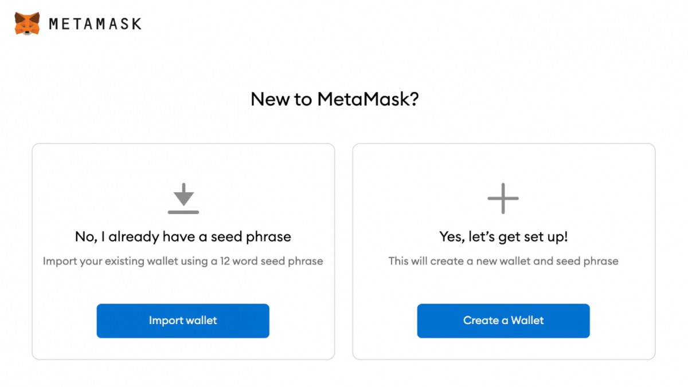Click the download arrow import icon
The width and height of the screenshot is (688, 387).
(183, 194)
